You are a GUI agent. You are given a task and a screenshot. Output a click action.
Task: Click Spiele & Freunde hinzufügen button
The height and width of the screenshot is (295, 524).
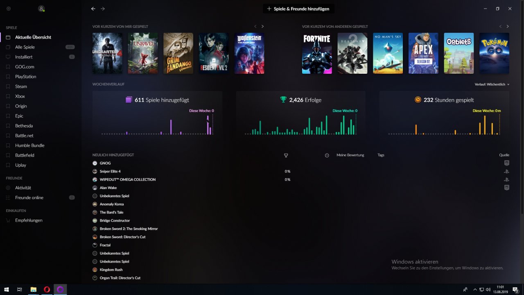(x=298, y=9)
